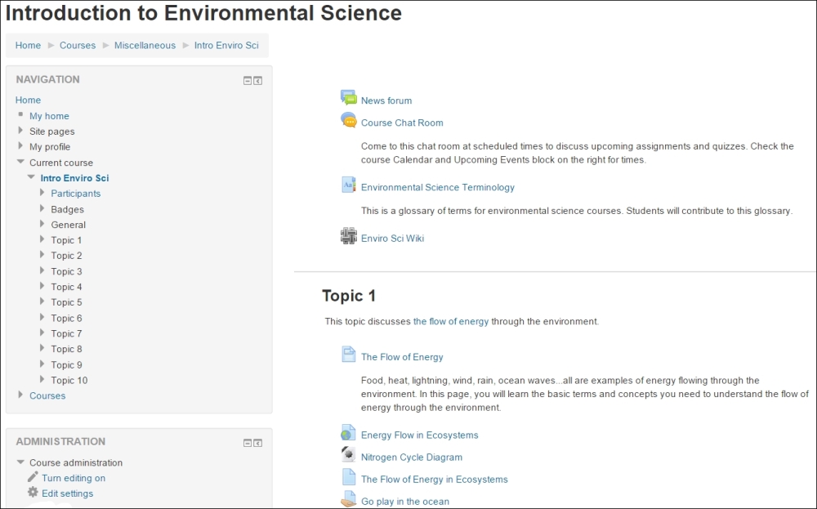Hide the Navigation block with its minus icon
The height and width of the screenshot is (509, 817).
click(x=248, y=81)
